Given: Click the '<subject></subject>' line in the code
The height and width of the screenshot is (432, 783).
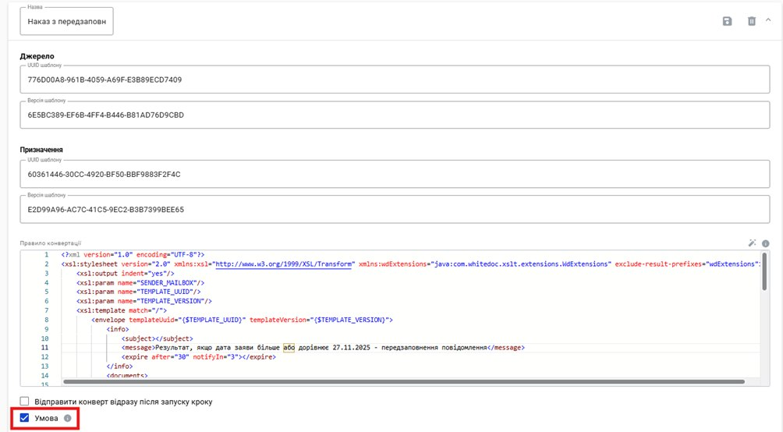Looking at the screenshot, I should [x=158, y=338].
